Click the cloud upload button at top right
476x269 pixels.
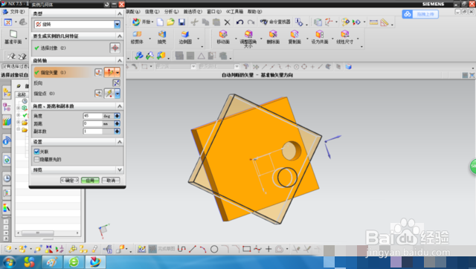pyautogui.click(x=420, y=14)
